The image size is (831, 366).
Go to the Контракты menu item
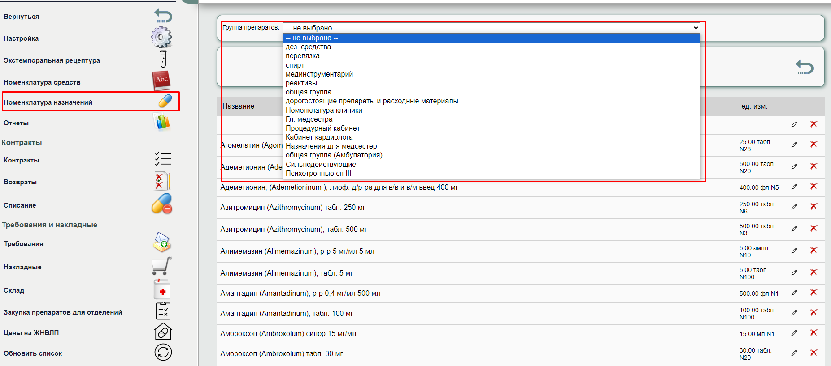22,160
